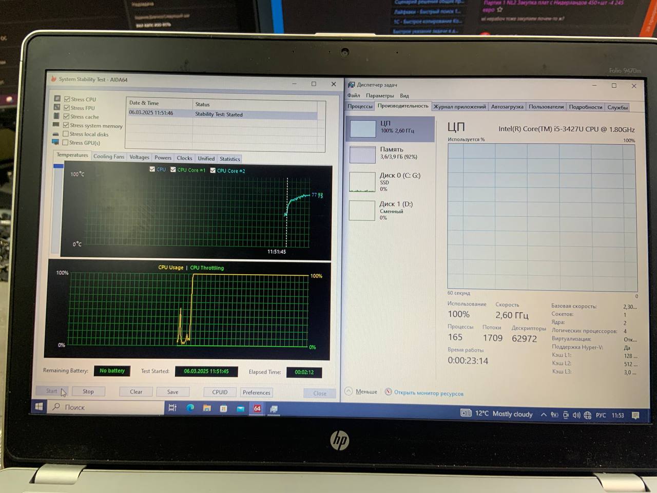The image size is (657, 493).
Task: Open Microsoft Edge from the taskbar
Action: click(x=190, y=408)
